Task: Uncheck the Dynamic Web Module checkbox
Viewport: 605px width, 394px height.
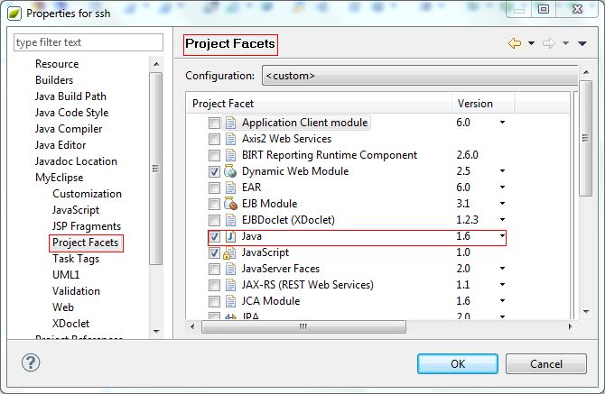Action: click(x=214, y=171)
